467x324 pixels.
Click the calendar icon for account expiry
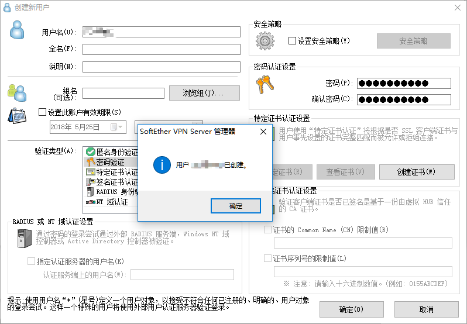pyautogui.click(x=17, y=115)
